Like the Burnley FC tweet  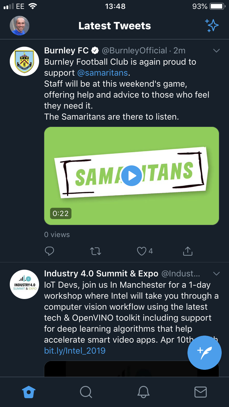tap(142, 251)
